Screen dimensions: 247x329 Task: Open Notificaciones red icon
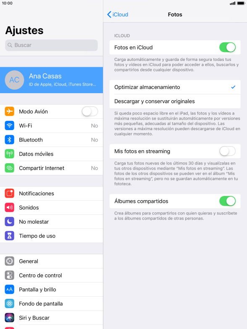9,193
